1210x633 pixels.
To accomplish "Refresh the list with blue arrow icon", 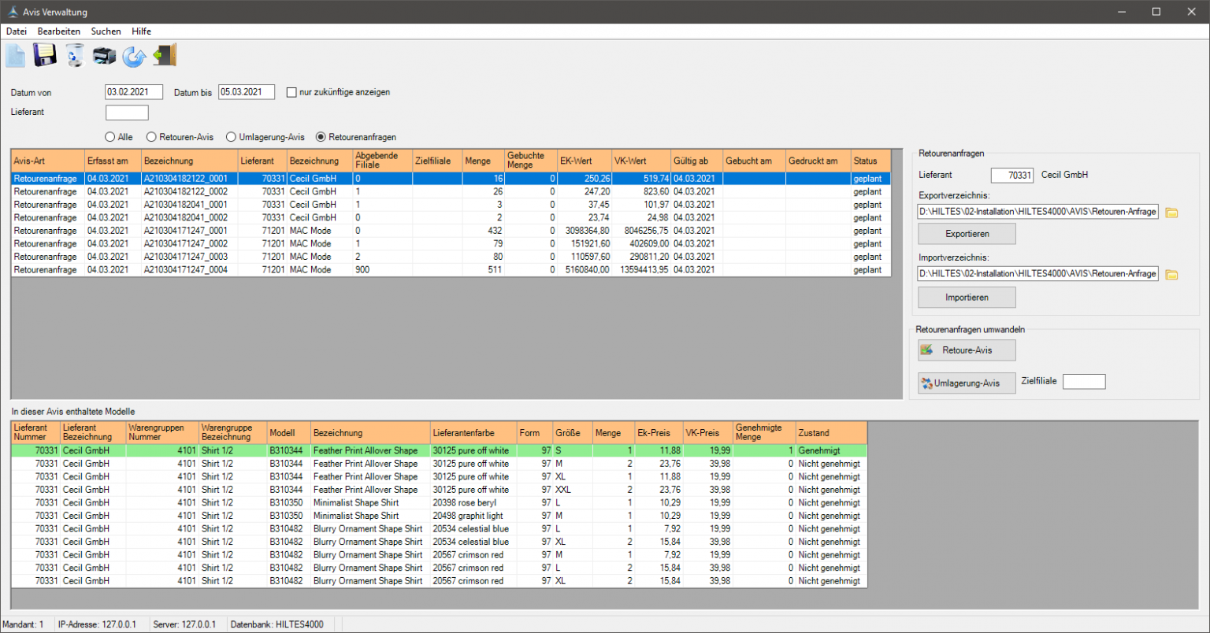I will (x=135, y=56).
